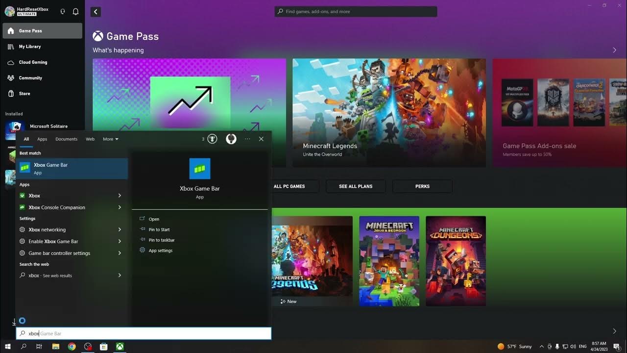The image size is (627, 353).
Task: Open App settings for Xbox Game Bar
Action: tap(161, 251)
